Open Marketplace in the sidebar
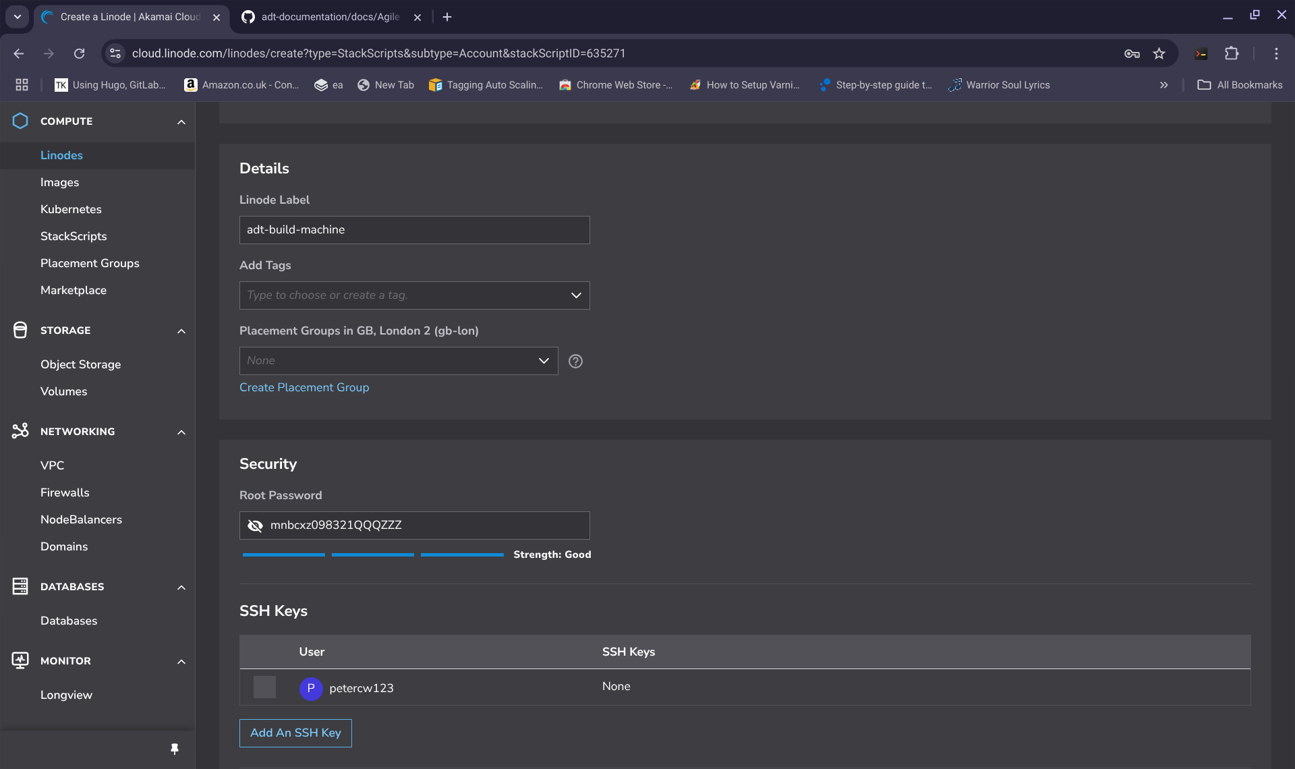Viewport: 1295px width, 769px height. [x=74, y=290]
